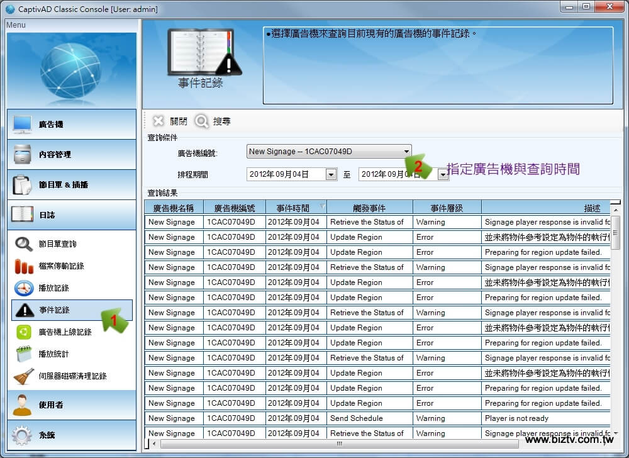Open 節目單查詢 magnifier icon in sidebar
The width and height of the screenshot is (629, 458).
[24, 244]
